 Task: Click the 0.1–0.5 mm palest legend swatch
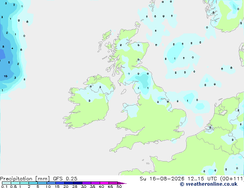(x=7, y=183)
